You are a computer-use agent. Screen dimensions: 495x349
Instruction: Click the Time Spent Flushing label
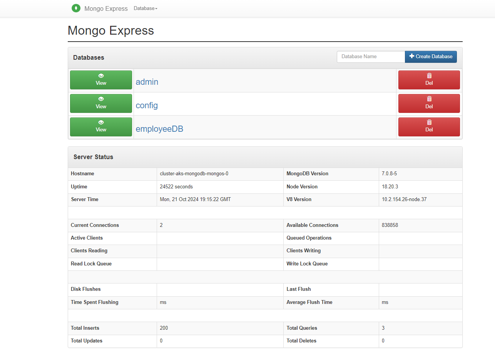tap(94, 302)
